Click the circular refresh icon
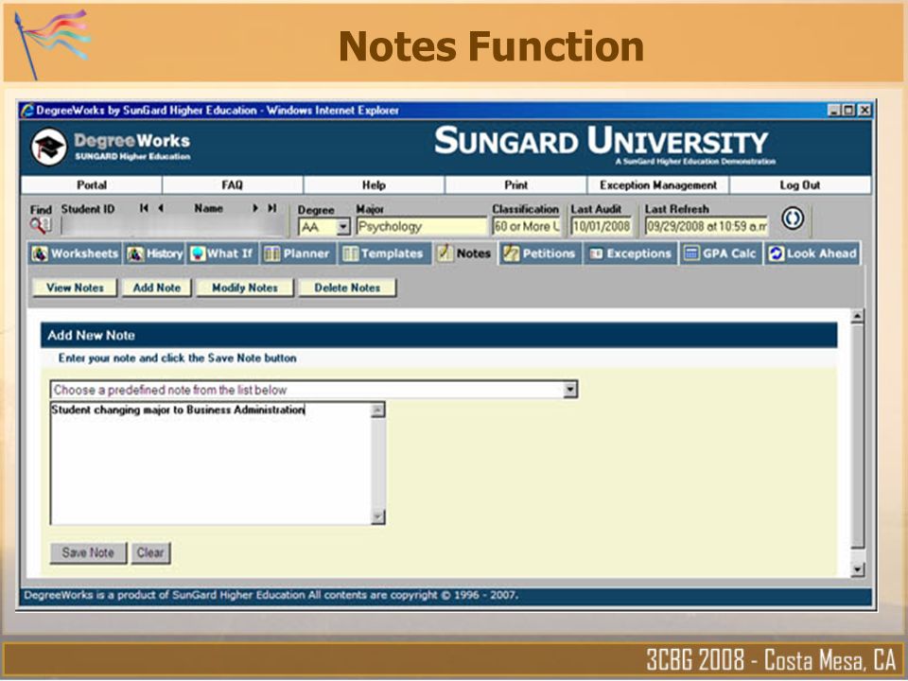This screenshot has height=681, width=908. coord(793,218)
